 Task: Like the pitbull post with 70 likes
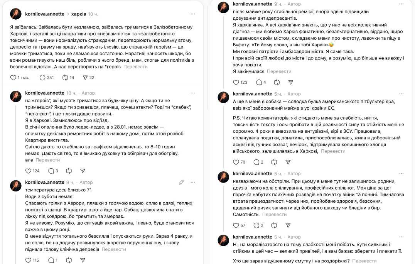(x=236, y=162)
